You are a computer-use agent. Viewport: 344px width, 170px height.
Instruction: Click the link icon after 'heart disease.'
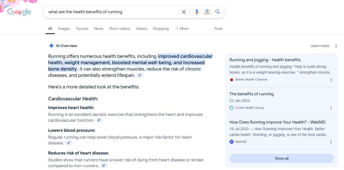(x=69, y=143)
